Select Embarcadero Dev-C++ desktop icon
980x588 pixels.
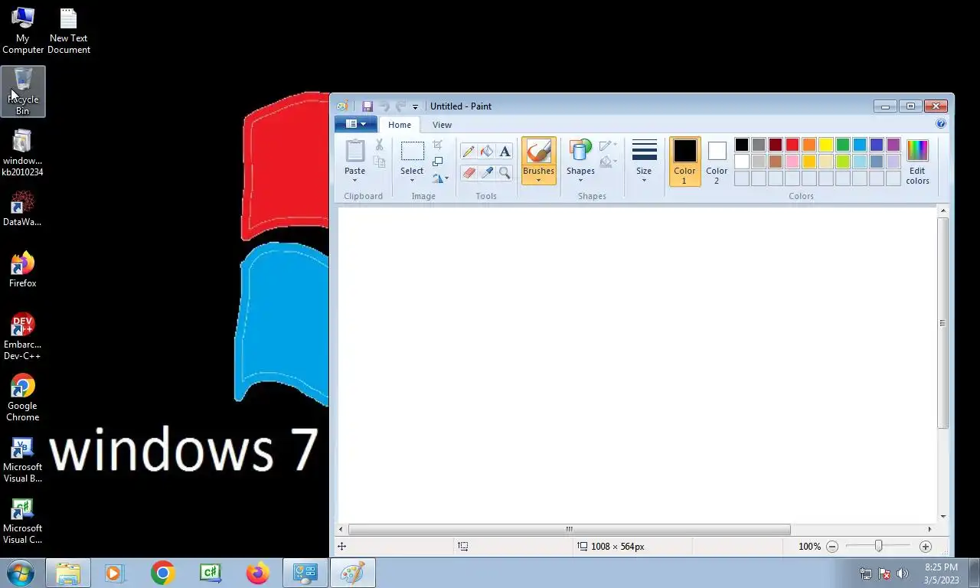[22, 336]
